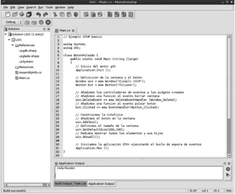Open the Edit menu

coord(13,7)
